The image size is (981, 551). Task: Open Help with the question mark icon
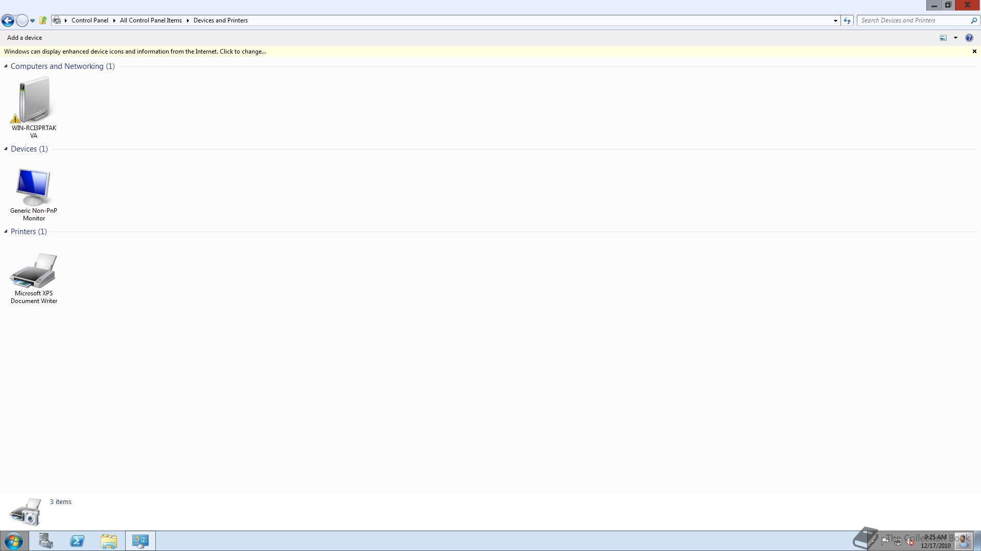coord(969,38)
